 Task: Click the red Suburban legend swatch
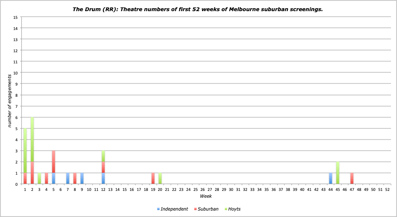(196, 209)
